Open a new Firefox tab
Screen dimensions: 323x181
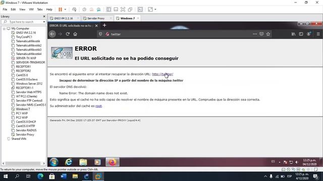pyautogui.click(x=104, y=25)
